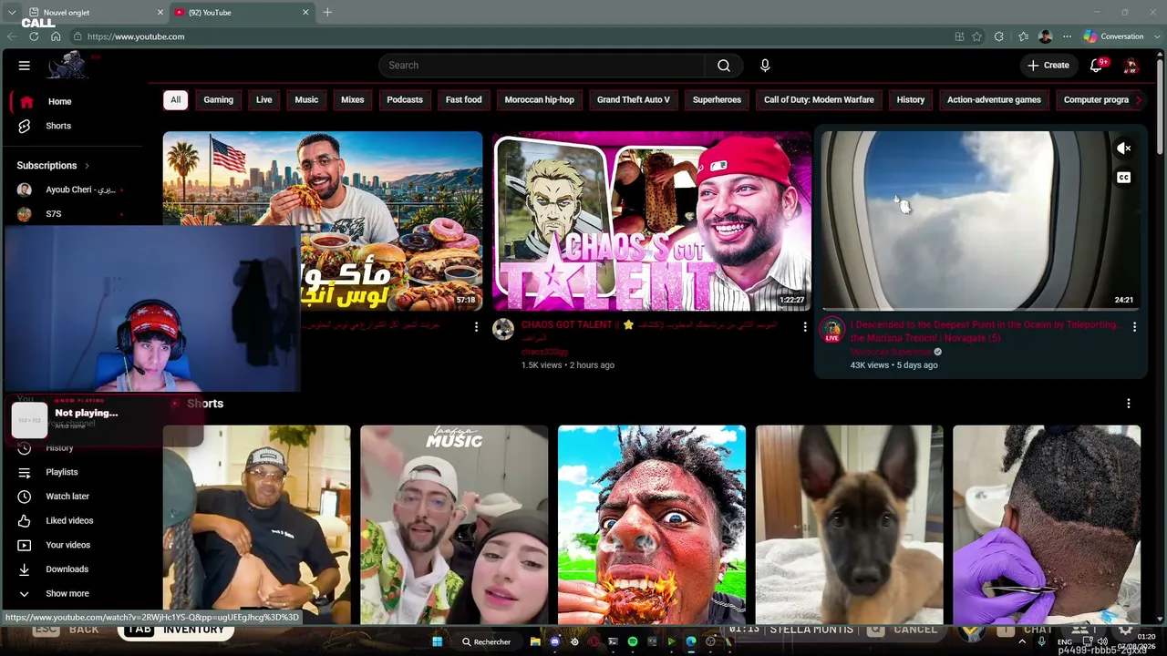This screenshot has height=656, width=1167.
Task: Go to the browser home page
Action: click(x=56, y=36)
